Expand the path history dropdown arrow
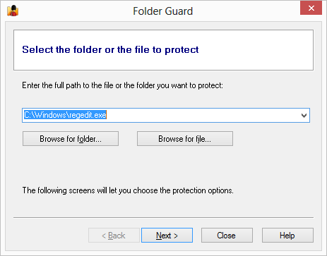Viewport: 327px width, 256px height. click(x=304, y=116)
